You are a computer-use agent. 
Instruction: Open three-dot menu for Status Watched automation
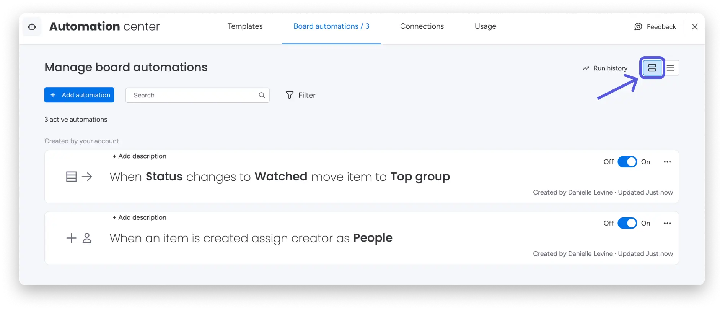pyautogui.click(x=667, y=162)
